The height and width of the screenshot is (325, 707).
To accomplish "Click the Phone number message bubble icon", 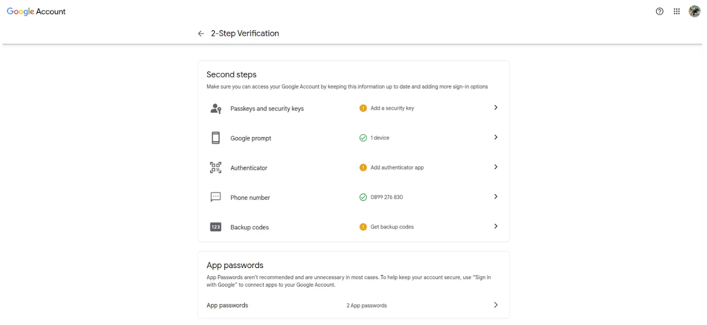I will click(x=216, y=197).
